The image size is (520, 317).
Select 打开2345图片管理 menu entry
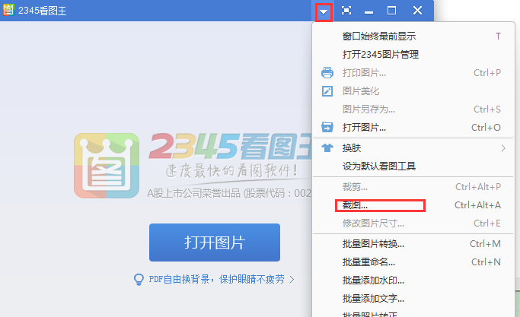pyautogui.click(x=413, y=54)
